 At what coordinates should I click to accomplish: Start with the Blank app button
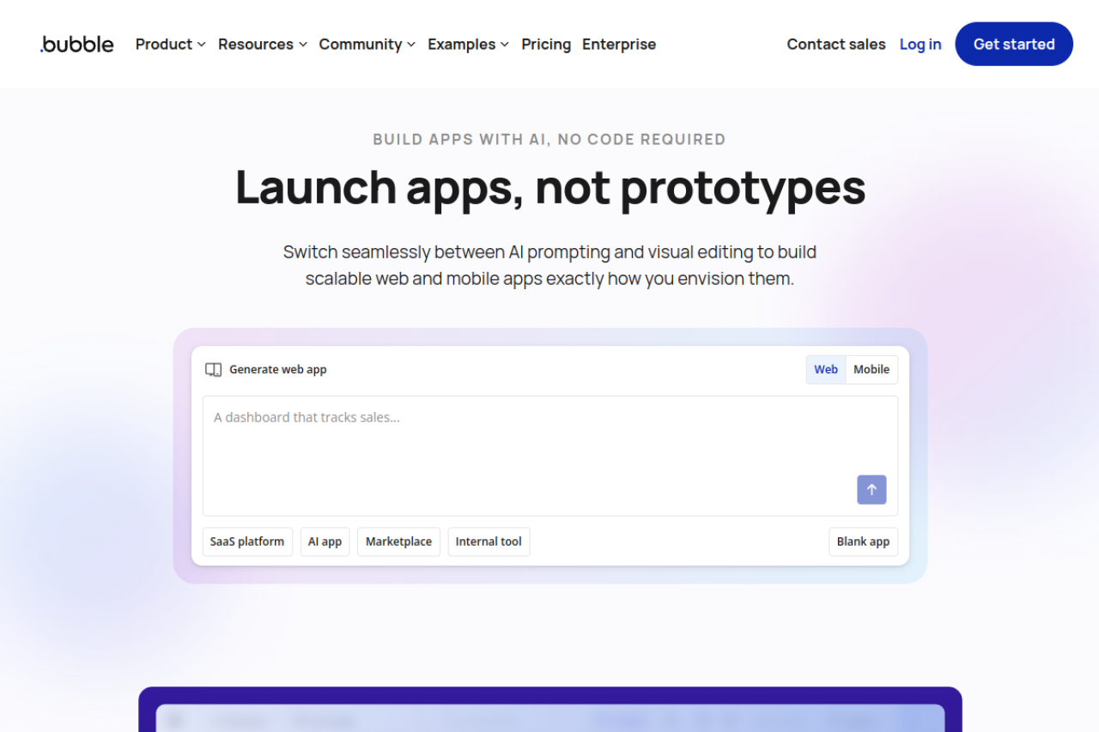click(863, 541)
